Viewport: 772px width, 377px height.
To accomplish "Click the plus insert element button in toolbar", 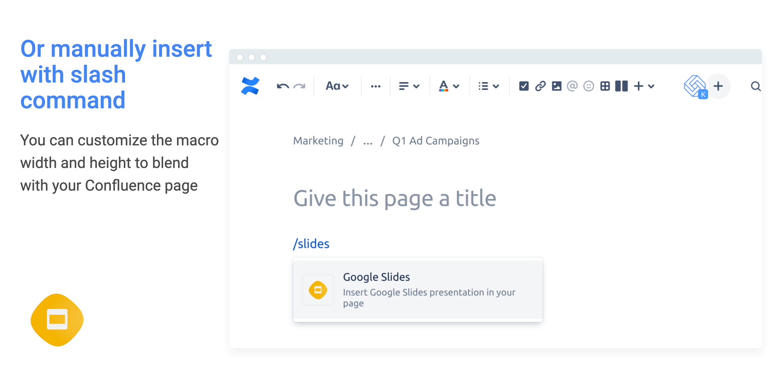I will point(639,86).
